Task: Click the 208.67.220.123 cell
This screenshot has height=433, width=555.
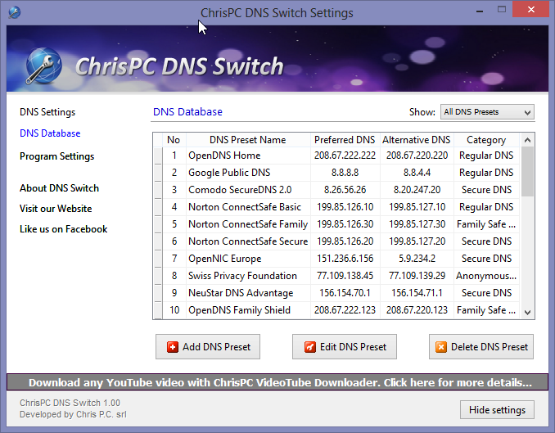Action: click(x=417, y=310)
